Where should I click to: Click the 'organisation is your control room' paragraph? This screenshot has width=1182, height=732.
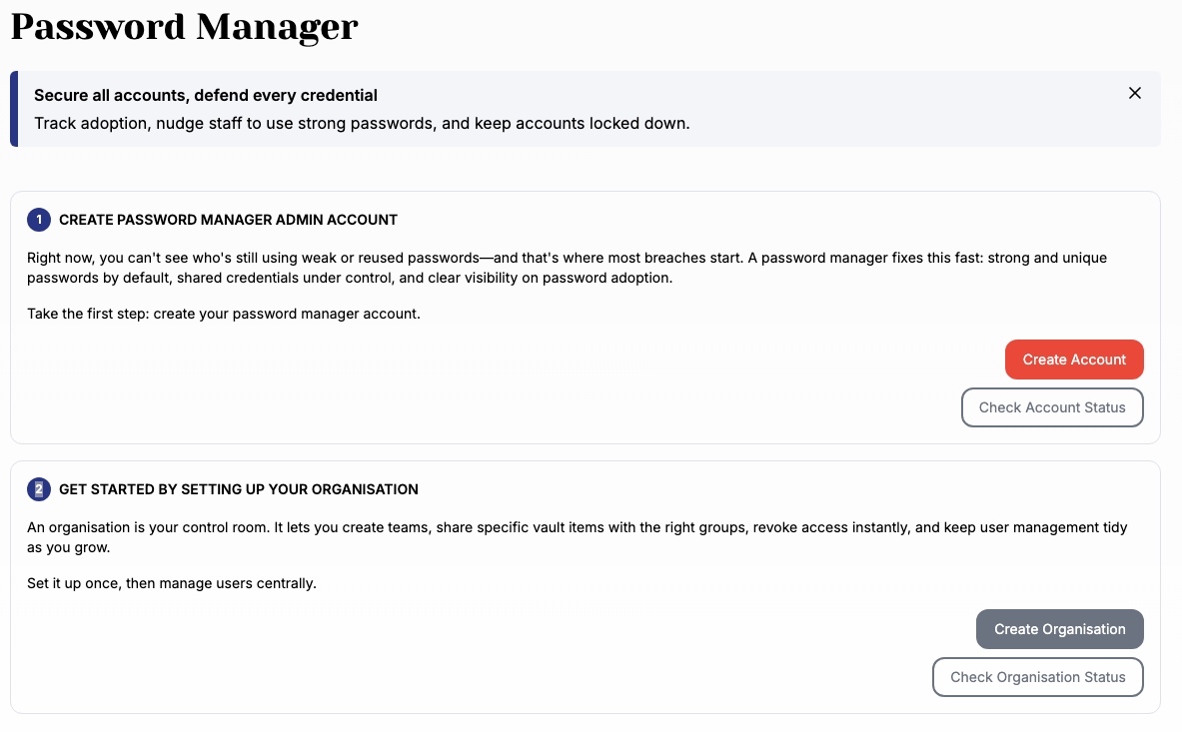pyautogui.click(x=576, y=537)
